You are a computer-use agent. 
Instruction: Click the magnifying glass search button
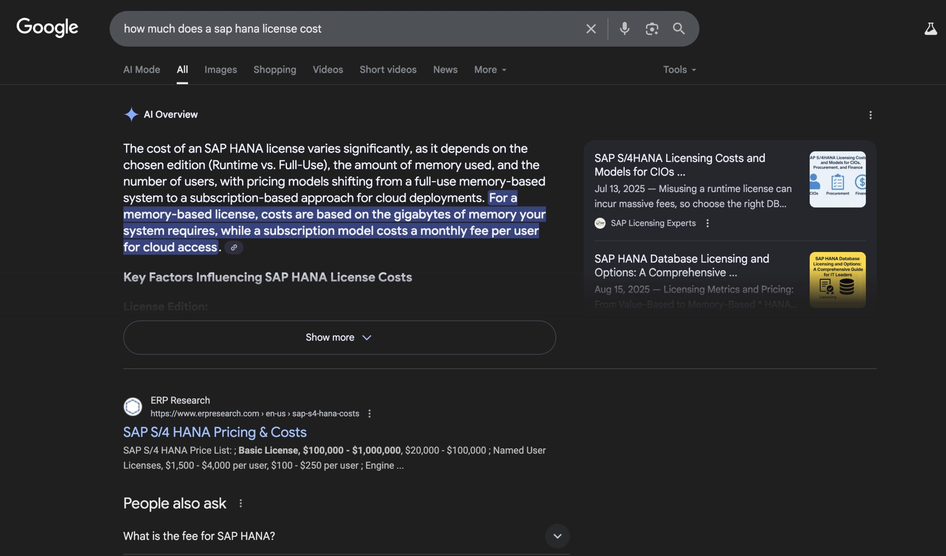click(x=678, y=29)
